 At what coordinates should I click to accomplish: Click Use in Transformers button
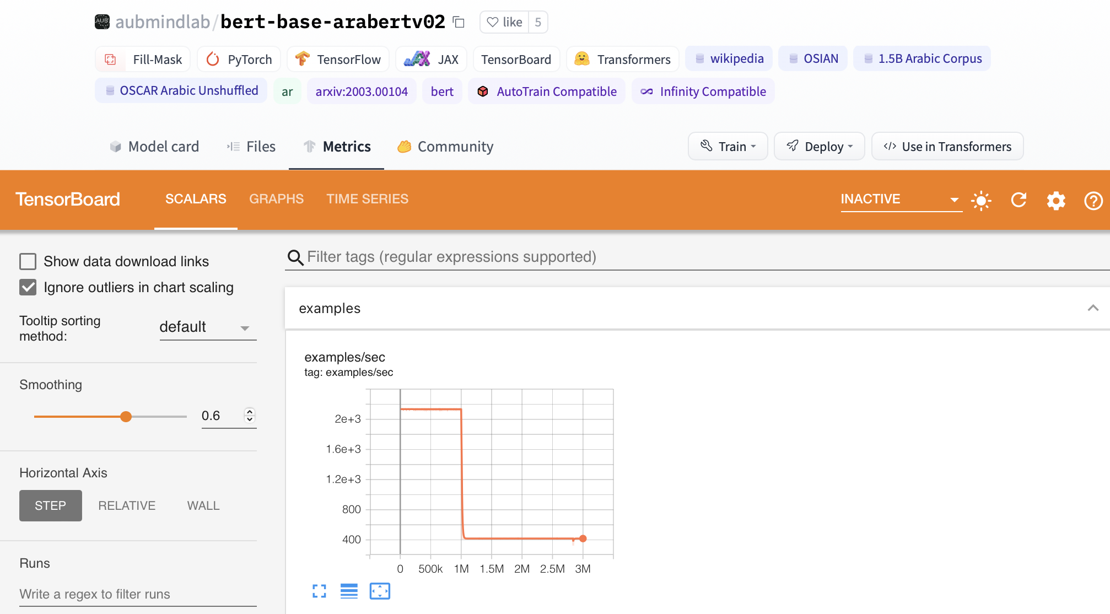click(x=947, y=147)
